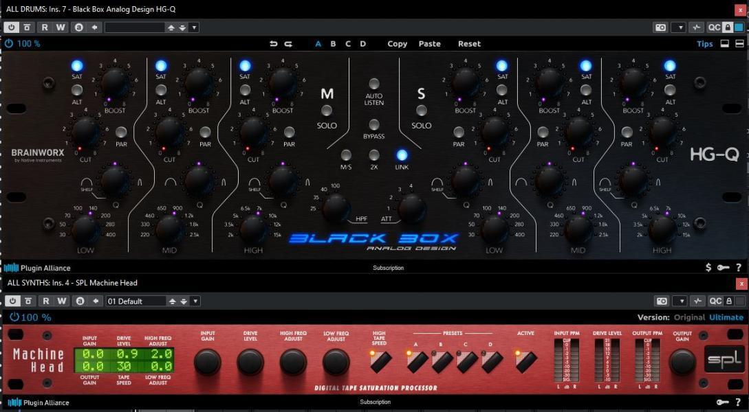Solo the Side channel with S SOLO
The width and height of the screenshot is (749, 412).
[x=421, y=111]
